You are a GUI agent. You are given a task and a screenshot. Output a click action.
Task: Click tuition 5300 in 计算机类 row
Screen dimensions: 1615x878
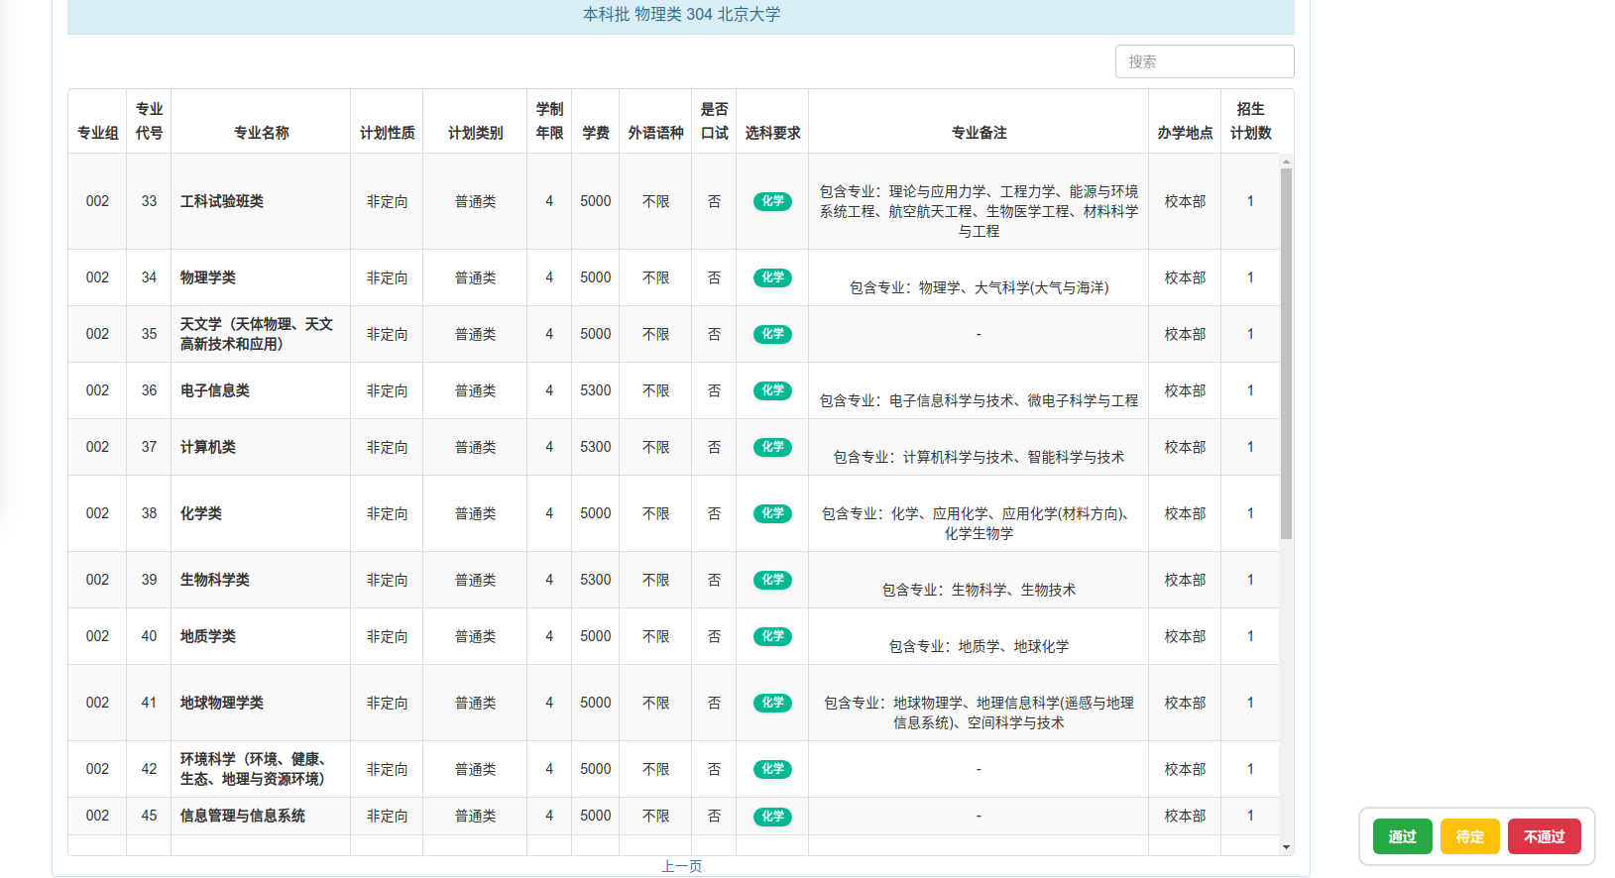point(596,447)
